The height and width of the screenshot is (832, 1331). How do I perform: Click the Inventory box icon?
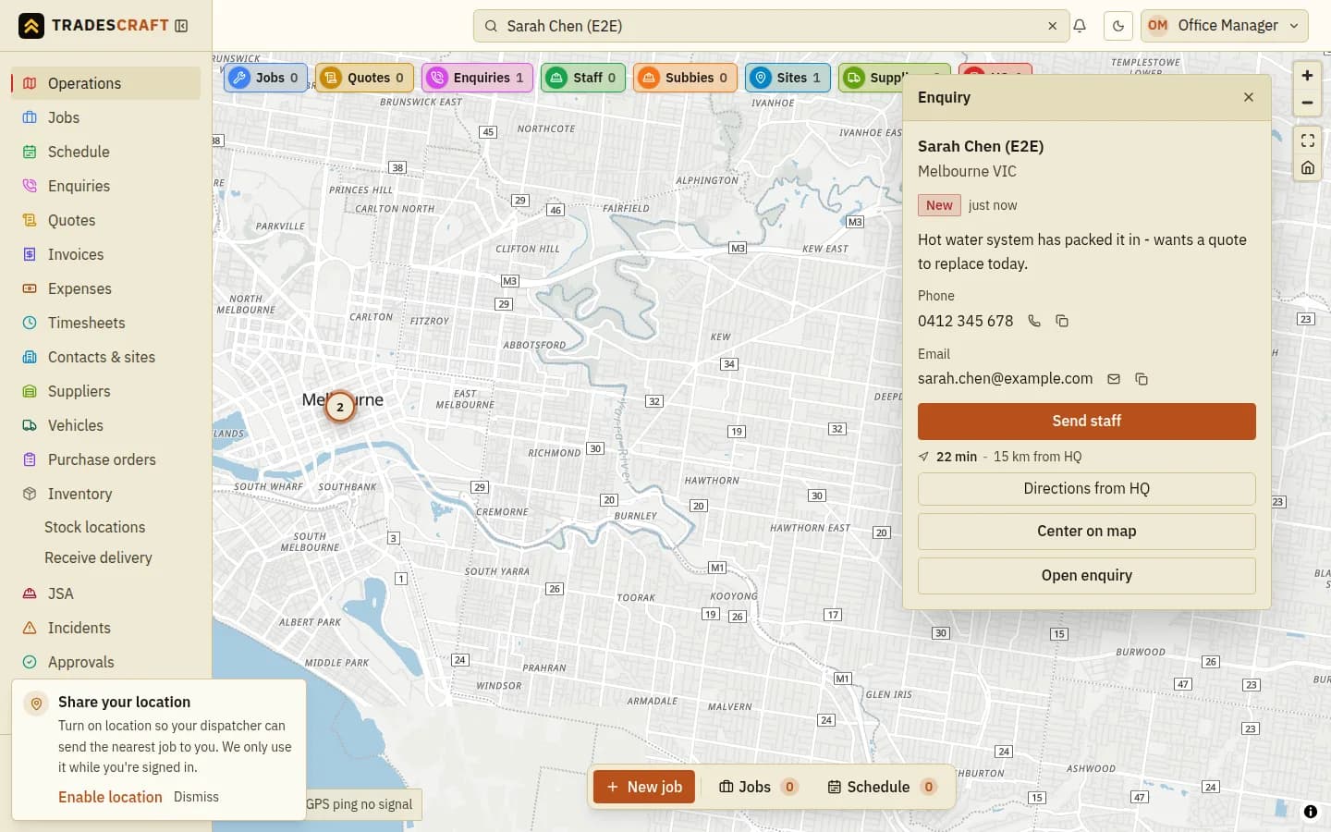coord(30,494)
